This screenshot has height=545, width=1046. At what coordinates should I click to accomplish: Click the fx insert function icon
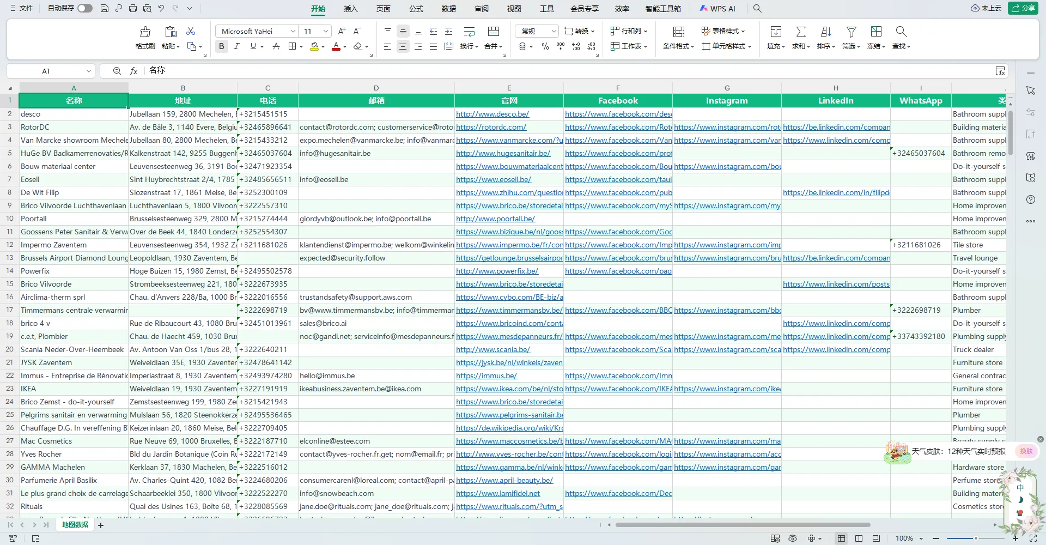tap(133, 71)
